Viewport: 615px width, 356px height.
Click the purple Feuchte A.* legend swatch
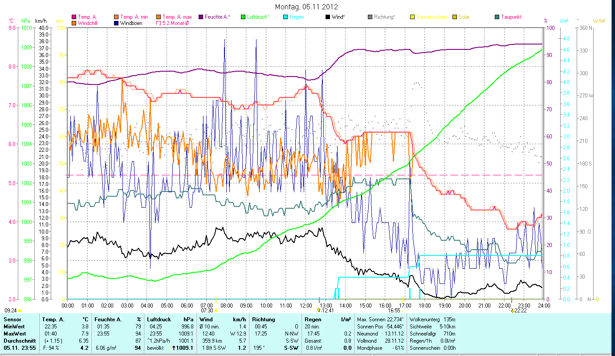[x=201, y=17]
